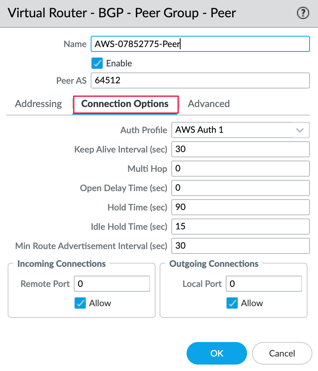Dismiss the dialog using Cancel
This screenshot has height=371, width=318.
282,353
